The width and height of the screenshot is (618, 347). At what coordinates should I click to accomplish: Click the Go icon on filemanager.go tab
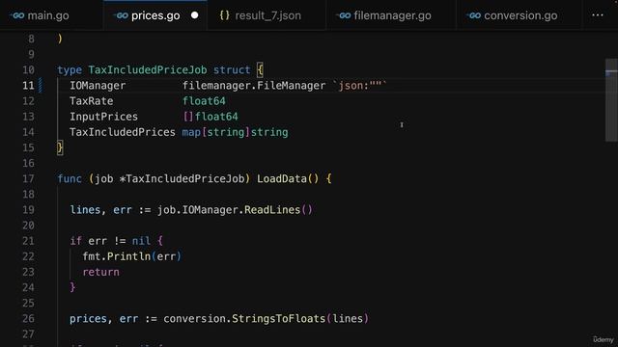click(x=344, y=15)
